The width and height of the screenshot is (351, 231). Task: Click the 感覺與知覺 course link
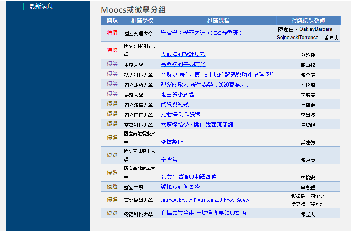(x=175, y=104)
